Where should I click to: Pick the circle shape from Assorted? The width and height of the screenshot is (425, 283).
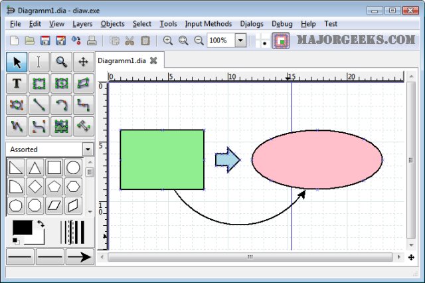pos(73,167)
